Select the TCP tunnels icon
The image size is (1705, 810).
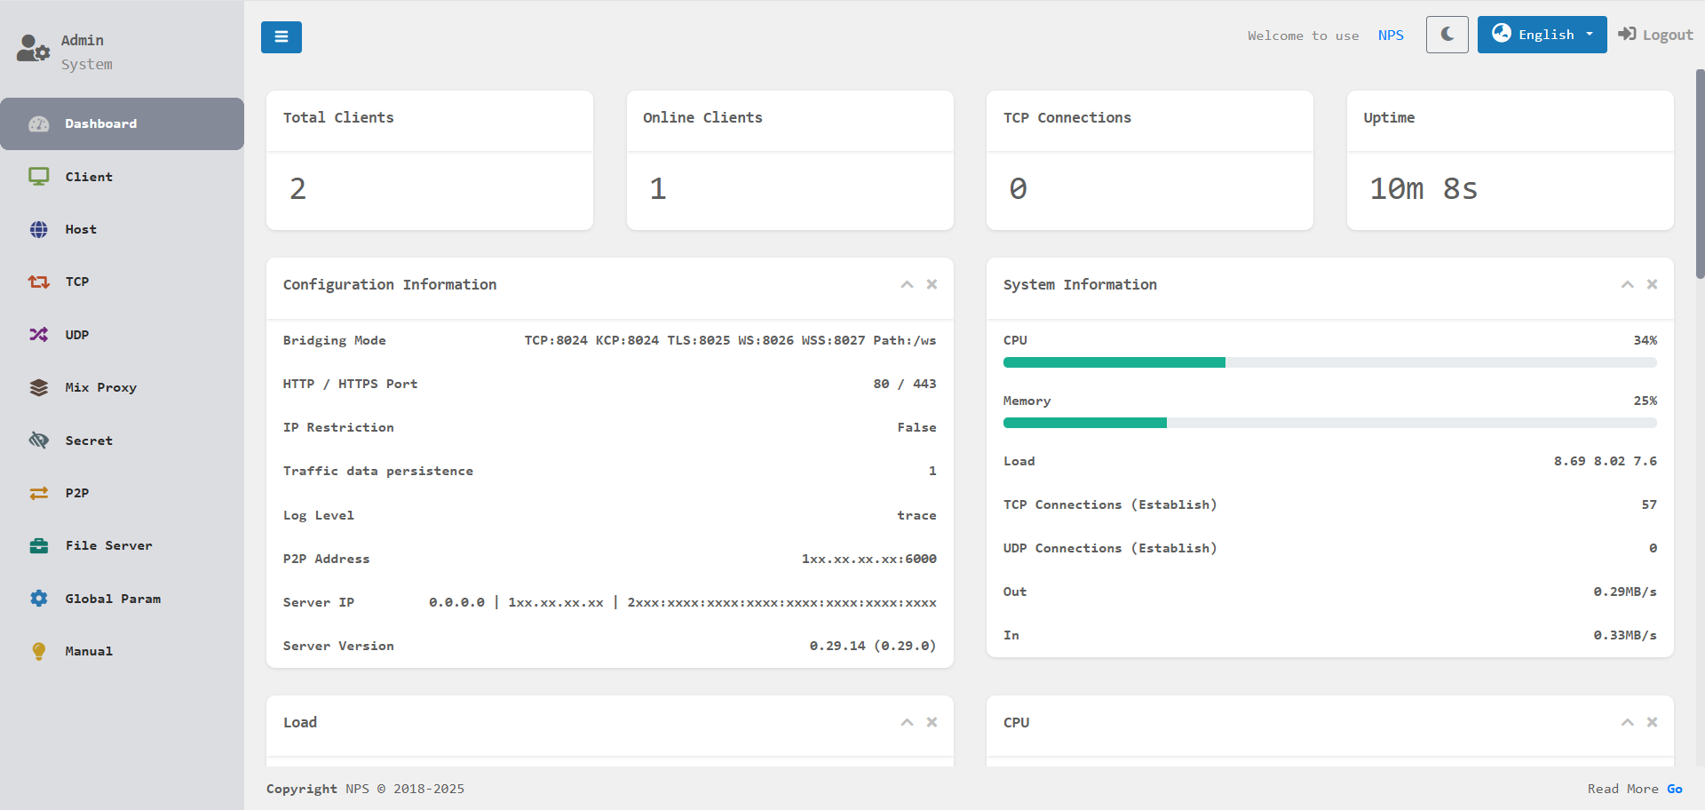(38, 282)
